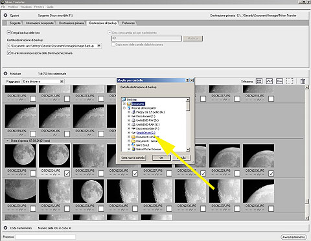Click the trash can delete icon

(303, 82)
